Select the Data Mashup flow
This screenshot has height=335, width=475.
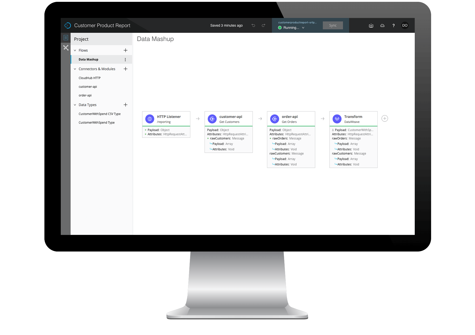coord(101,60)
